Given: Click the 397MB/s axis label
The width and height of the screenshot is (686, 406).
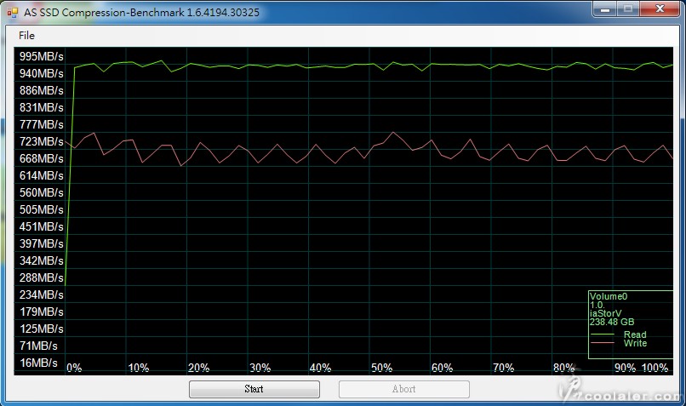Looking at the screenshot, I should (x=41, y=243).
